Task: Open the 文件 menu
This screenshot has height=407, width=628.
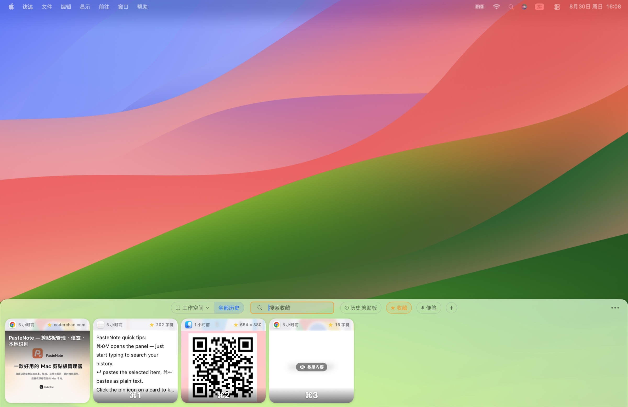Action: click(47, 7)
